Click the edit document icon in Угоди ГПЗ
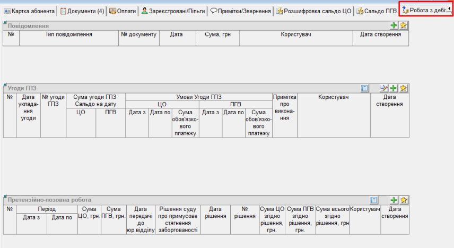 point(385,88)
